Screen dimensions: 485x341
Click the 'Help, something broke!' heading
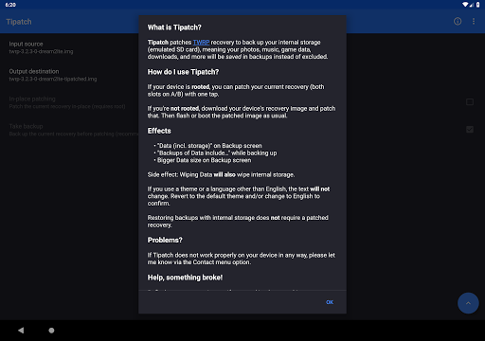(x=185, y=278)
